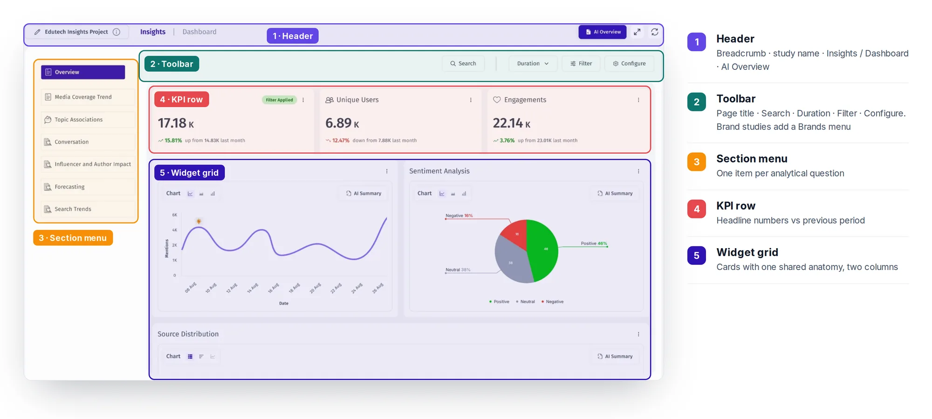
Task: Open Topic Associations section
Action: pyautogui.click(x=88, y=120)
